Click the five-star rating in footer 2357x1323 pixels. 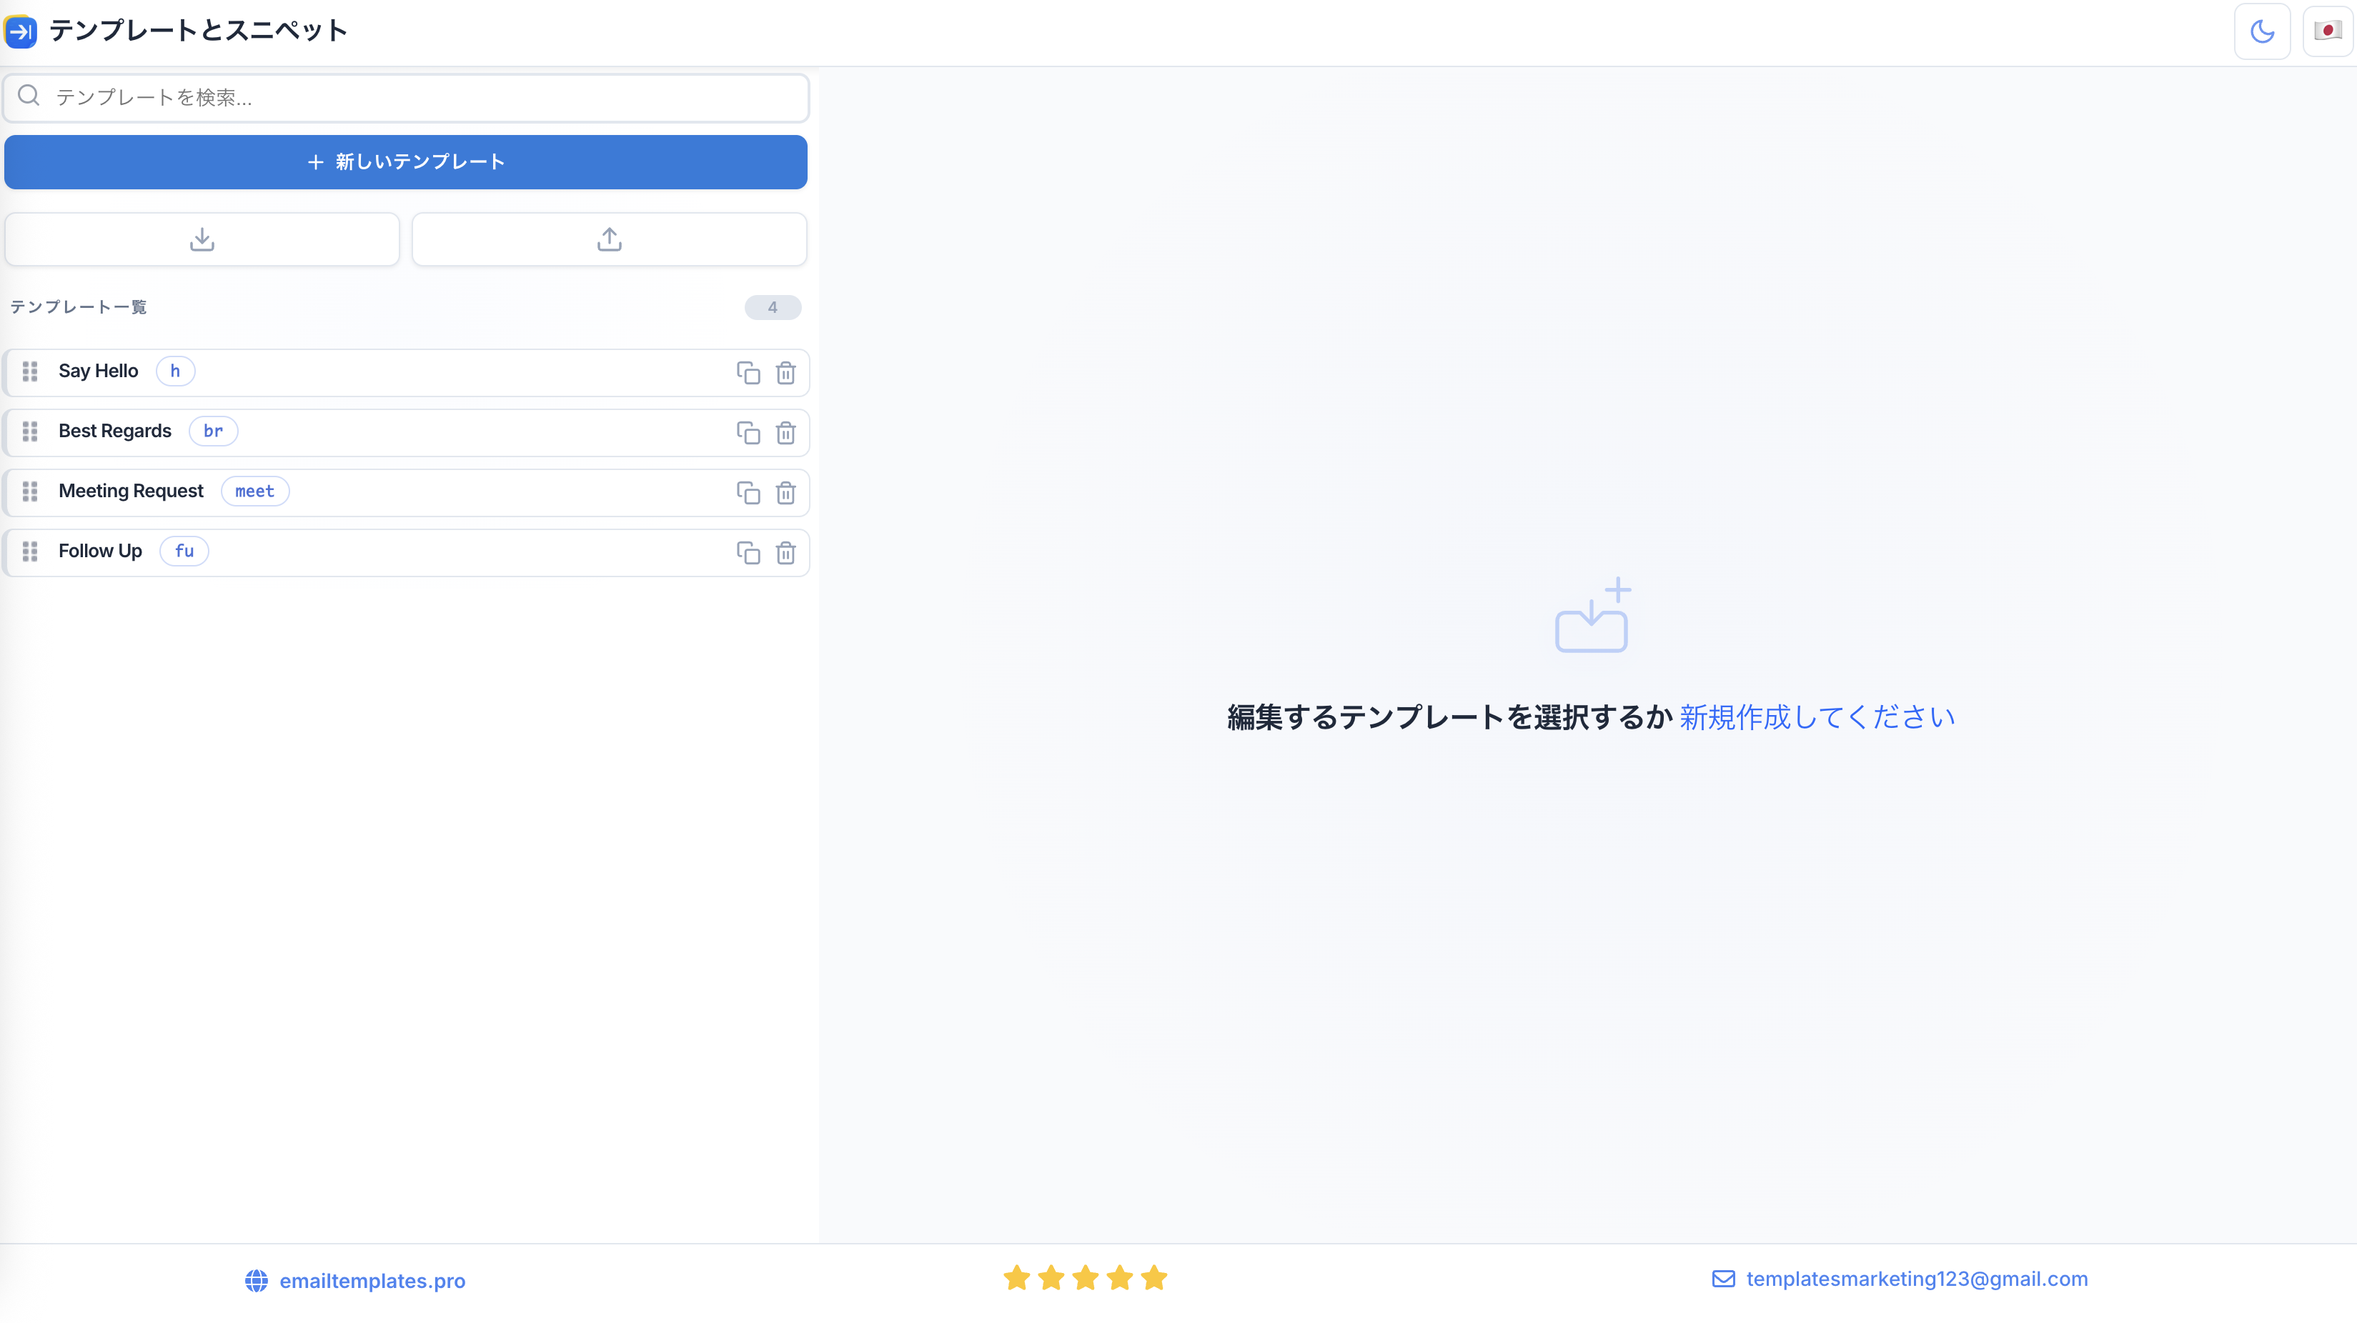coord(1085,1278)
